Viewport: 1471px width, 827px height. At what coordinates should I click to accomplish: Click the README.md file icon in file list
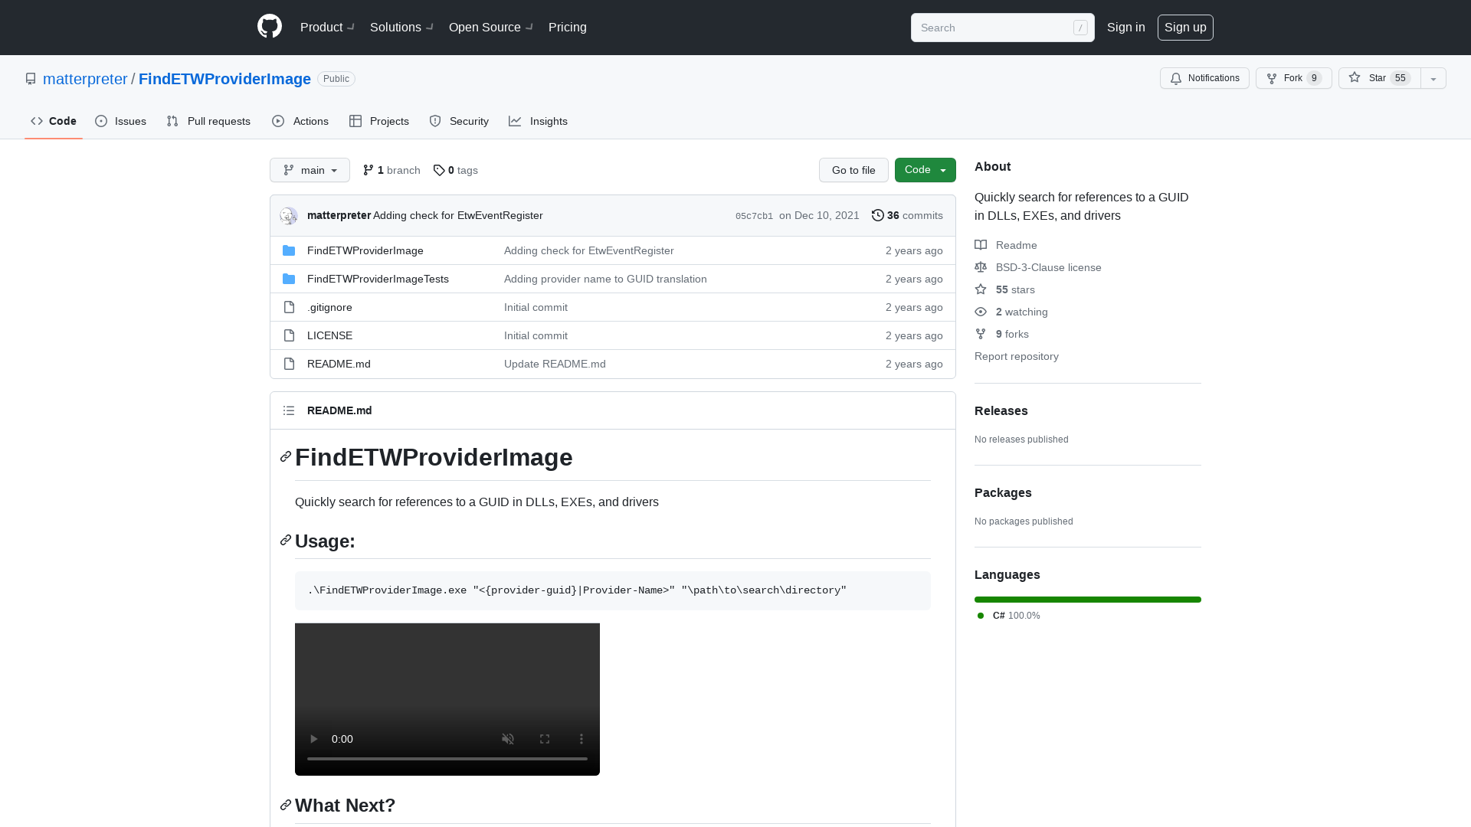coord(289,364)
